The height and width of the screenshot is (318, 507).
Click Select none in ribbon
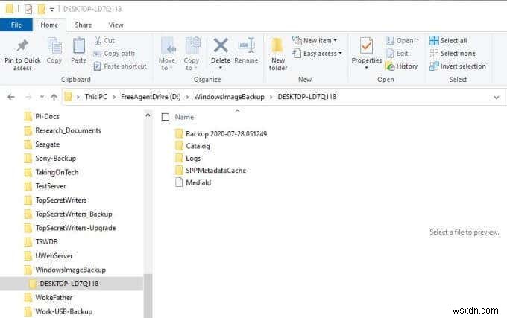click(453, 54)
